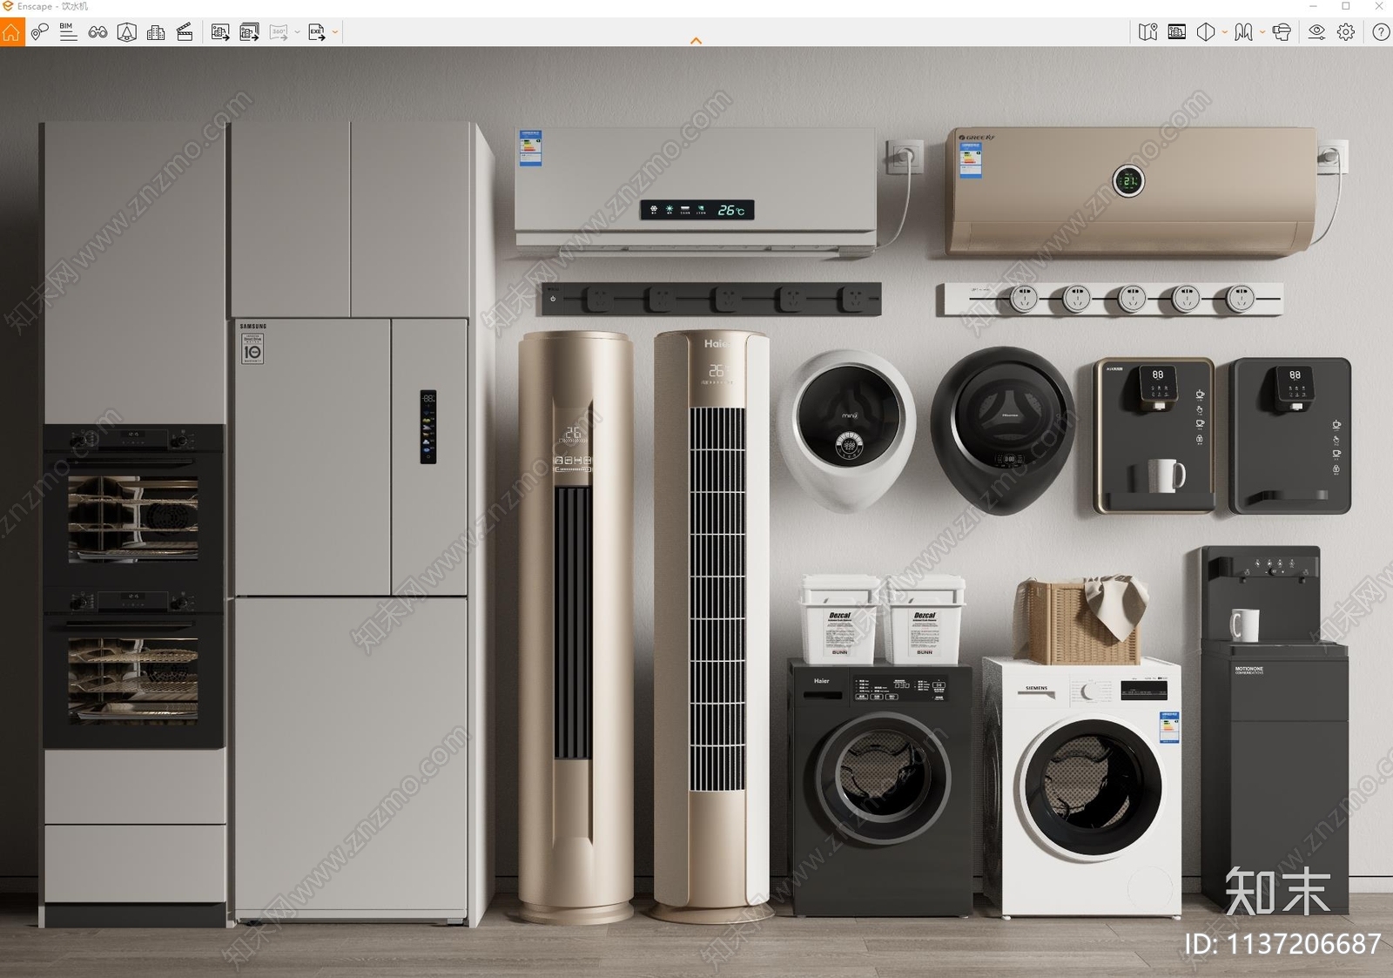Viewport: 1393px width, 978px height.
Task: Toggle the Fly or Walk navigation icon
Action: pos(1243,33)
